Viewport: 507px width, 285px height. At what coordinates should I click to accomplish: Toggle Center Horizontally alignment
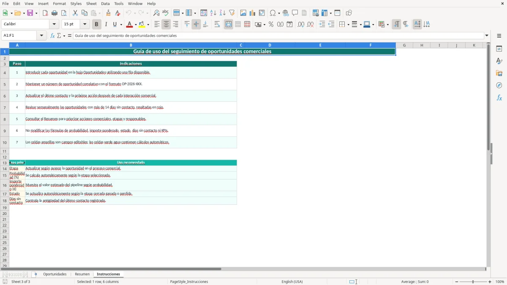(x=166, y=24)
